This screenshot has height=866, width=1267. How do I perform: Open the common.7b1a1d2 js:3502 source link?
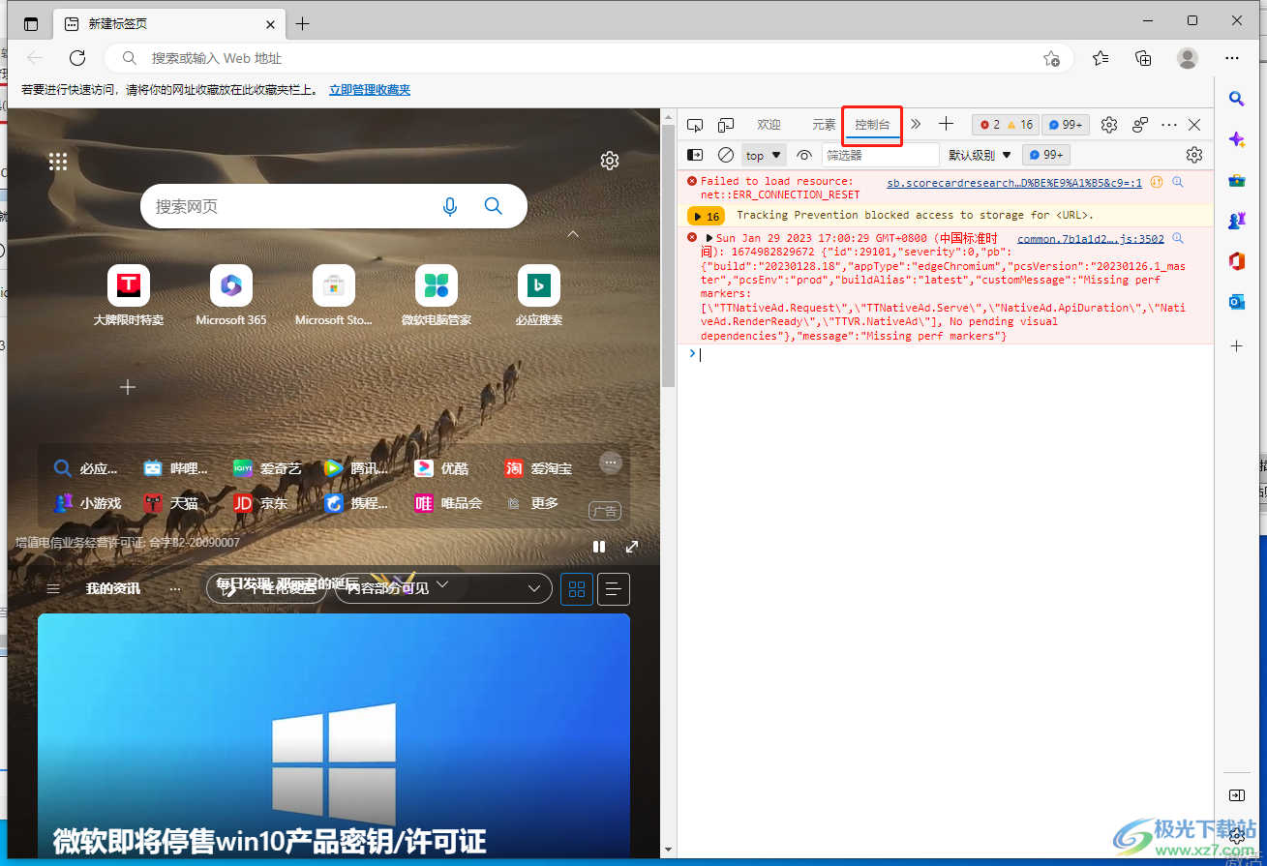pos(1091,238)
